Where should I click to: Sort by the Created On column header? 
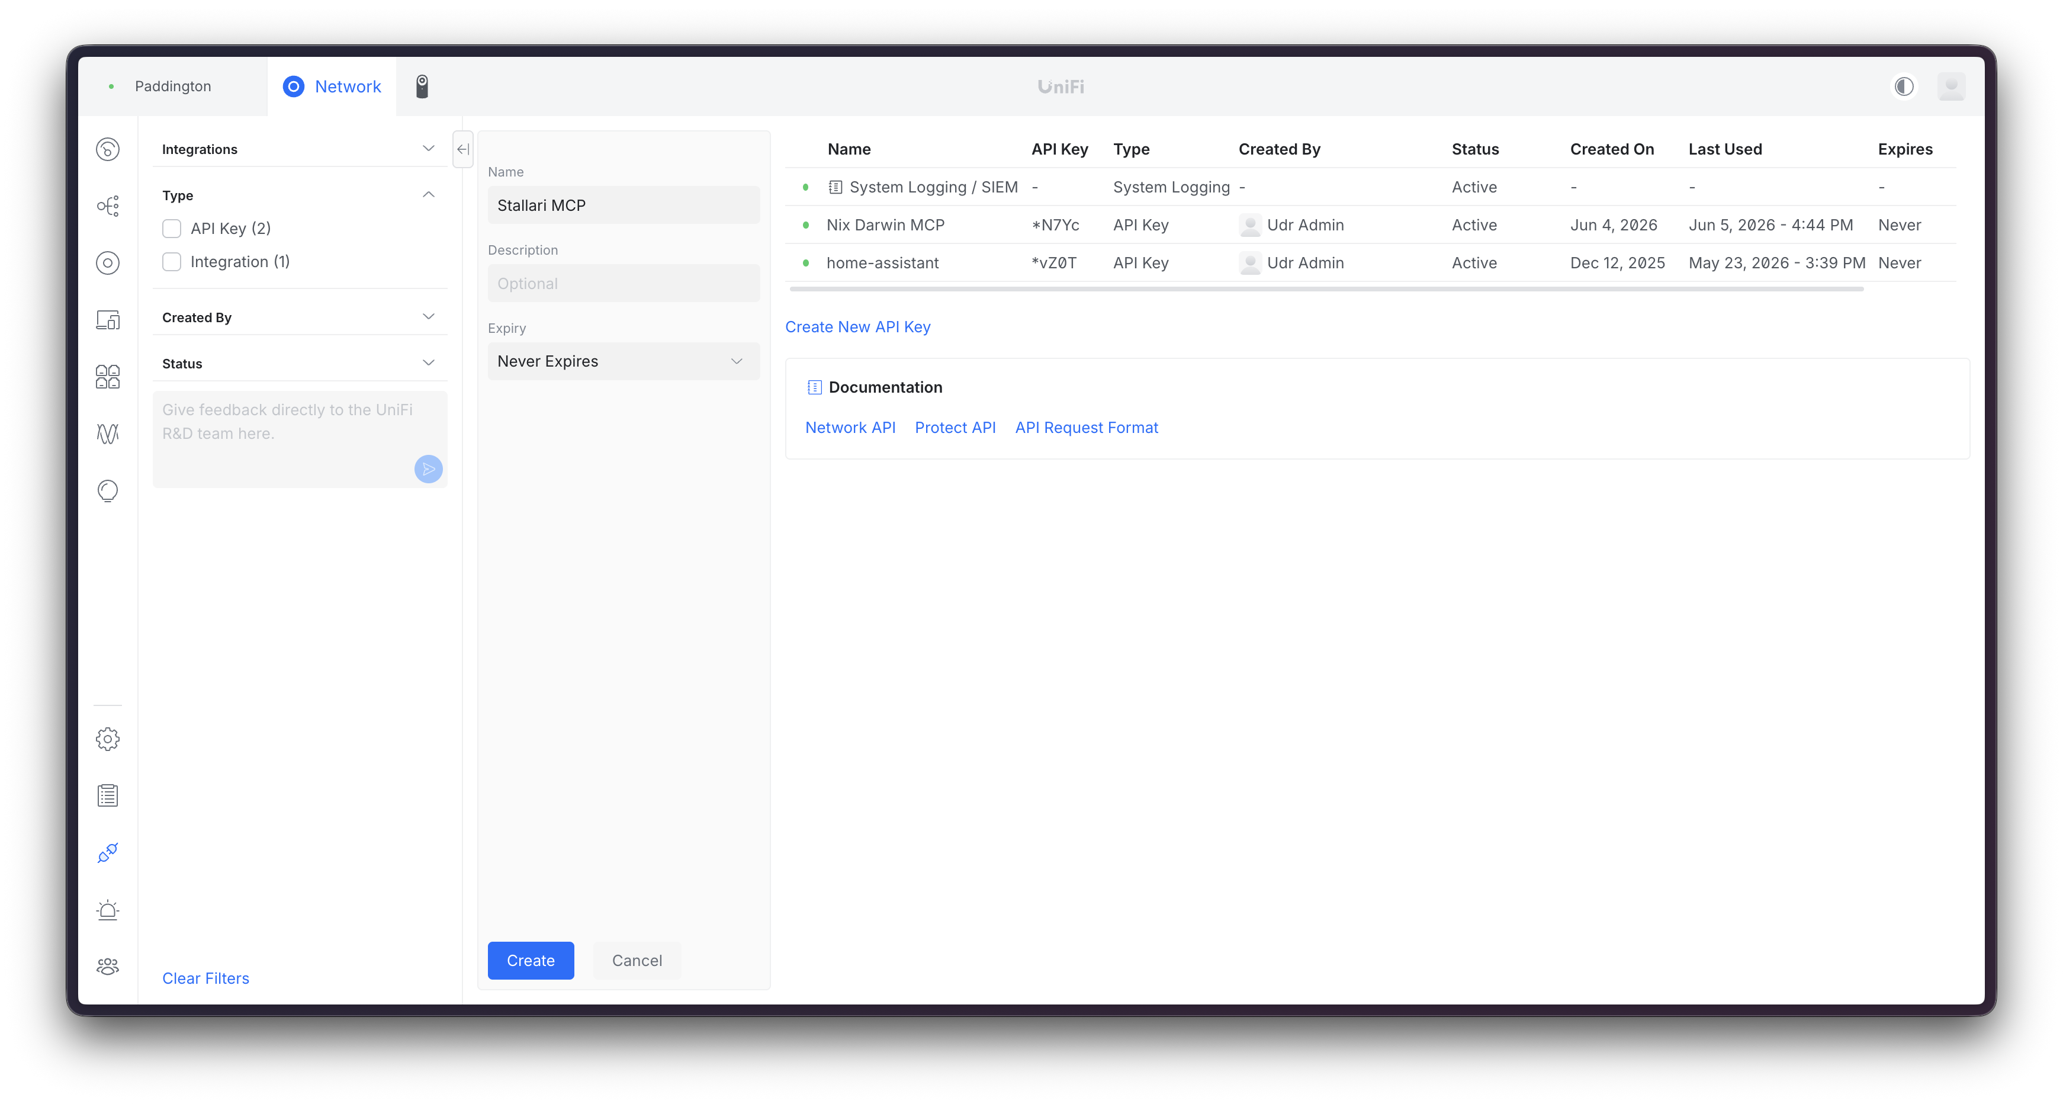[x=1611, y=149]
